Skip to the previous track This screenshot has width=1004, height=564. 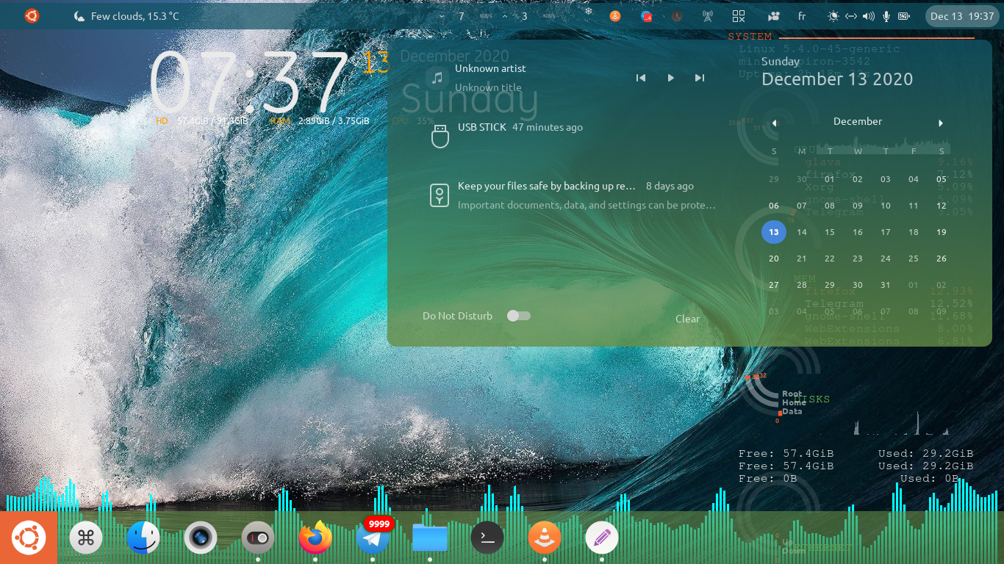click(641, 78)
